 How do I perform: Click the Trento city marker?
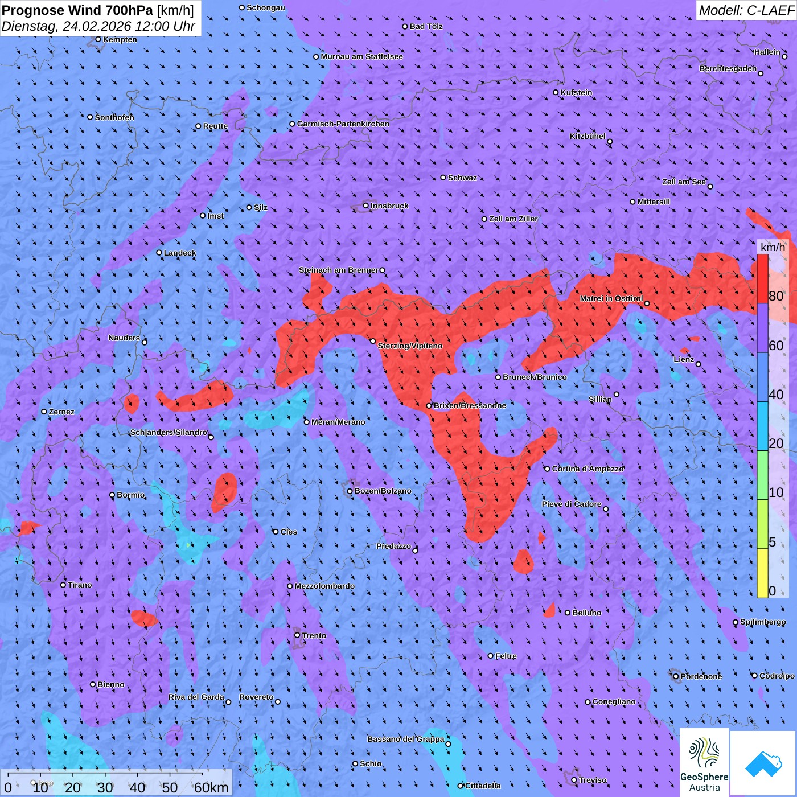pyautogui.click(x=297, y=635)
